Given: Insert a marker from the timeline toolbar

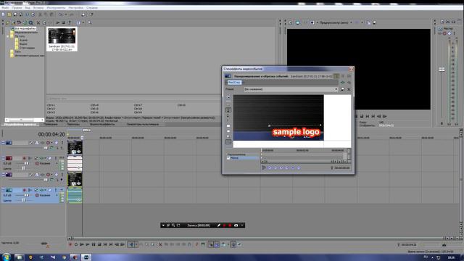Looking at the screenshot, I should click(x=196, y=244).
